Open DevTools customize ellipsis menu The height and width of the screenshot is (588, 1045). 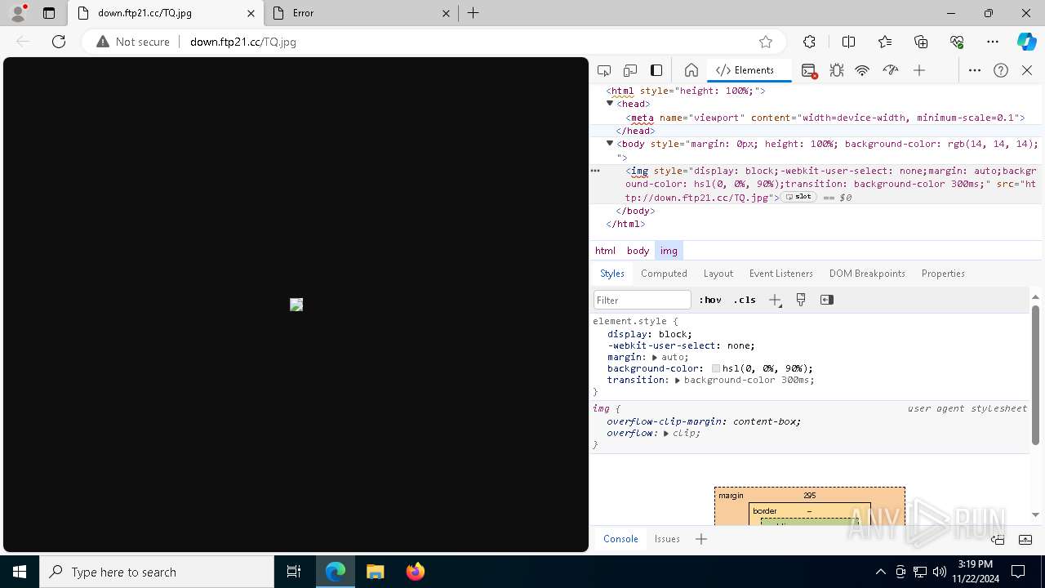[975, 70]
